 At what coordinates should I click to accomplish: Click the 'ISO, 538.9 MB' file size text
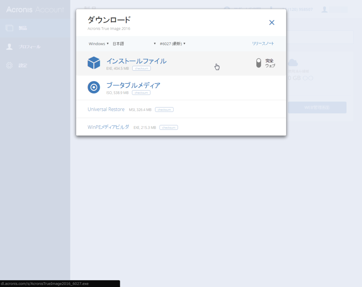tap(117, 93)
